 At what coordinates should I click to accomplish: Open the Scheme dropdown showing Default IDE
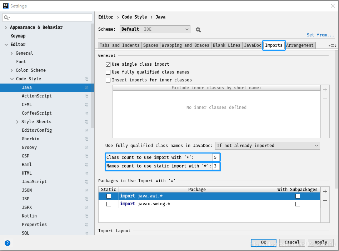click(x=155, y=30)
